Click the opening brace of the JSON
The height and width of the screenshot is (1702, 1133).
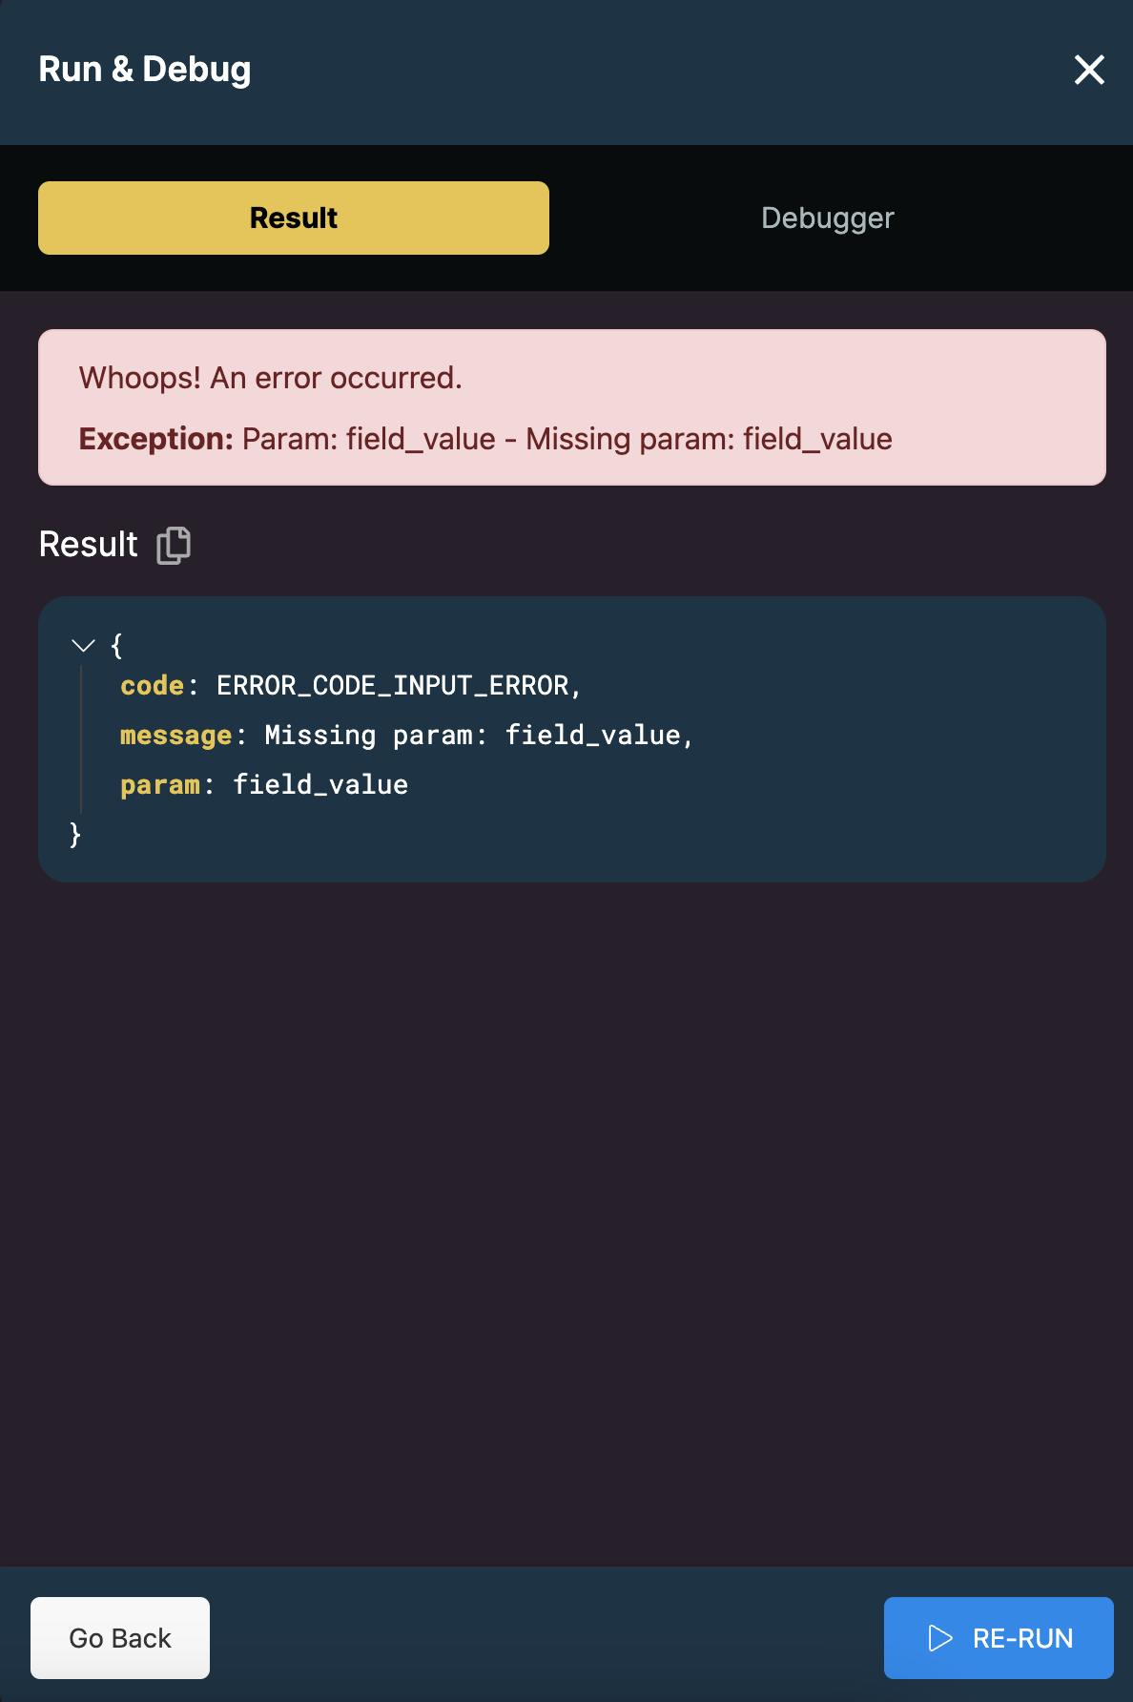(x=116, y=646)
